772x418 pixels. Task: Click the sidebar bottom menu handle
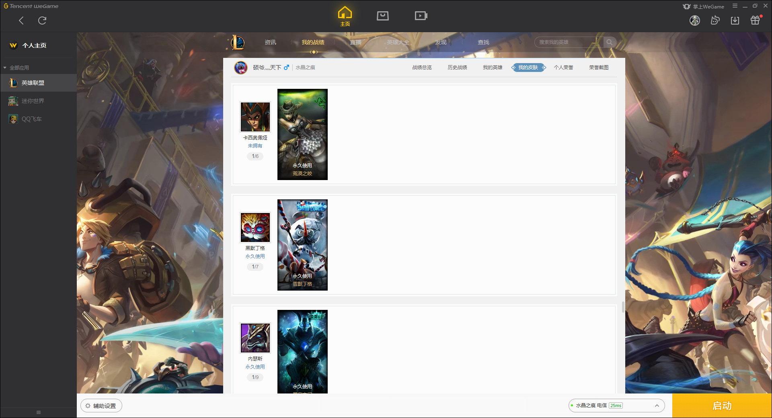(39, 412)
